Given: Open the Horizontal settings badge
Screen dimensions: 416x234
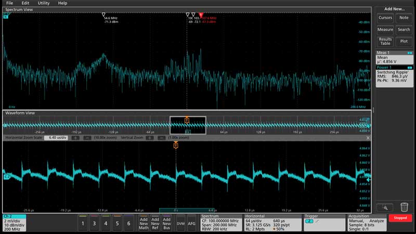Looking at the screenshot, I should (271, 222).
